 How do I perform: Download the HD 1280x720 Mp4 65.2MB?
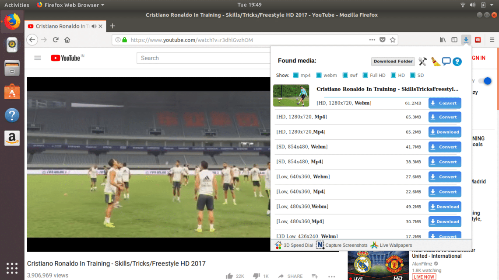(445, 132)
